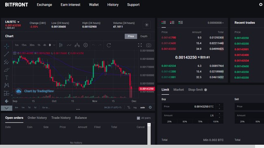264x148 pixels.
Task: Set chart interval to 4h
Action: 45,45
